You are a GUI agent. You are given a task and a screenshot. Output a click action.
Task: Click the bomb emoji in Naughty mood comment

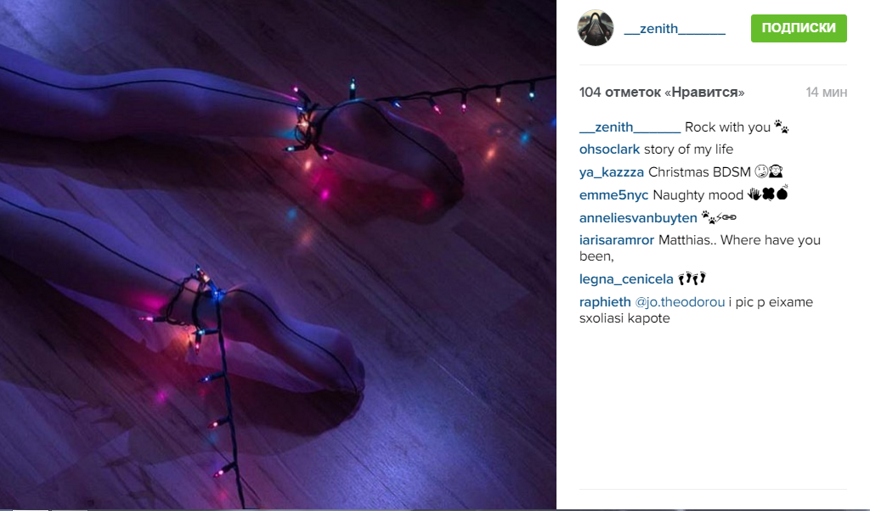782,193
